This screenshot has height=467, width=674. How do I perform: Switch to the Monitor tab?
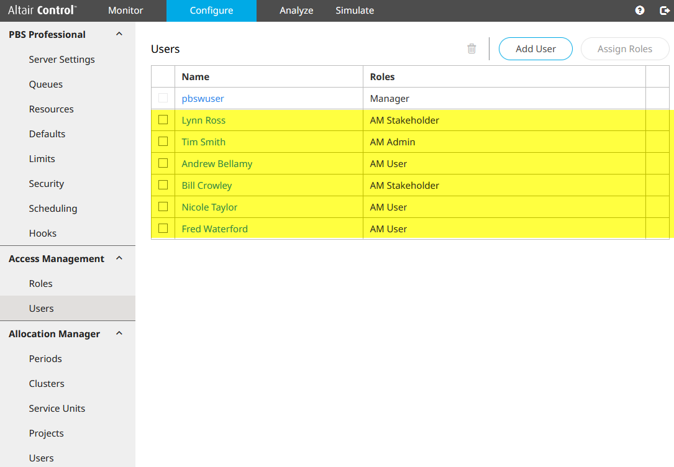(125, 11)
